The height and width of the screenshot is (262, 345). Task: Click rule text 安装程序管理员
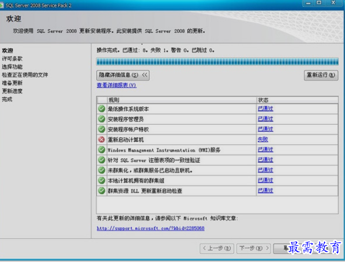pos(126,120)
